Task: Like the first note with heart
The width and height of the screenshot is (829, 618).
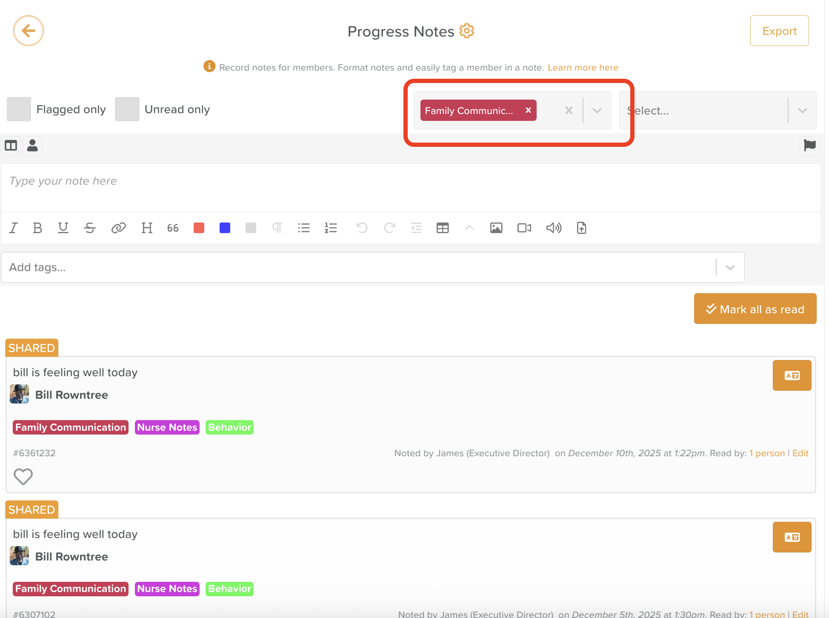Action: 23,476
